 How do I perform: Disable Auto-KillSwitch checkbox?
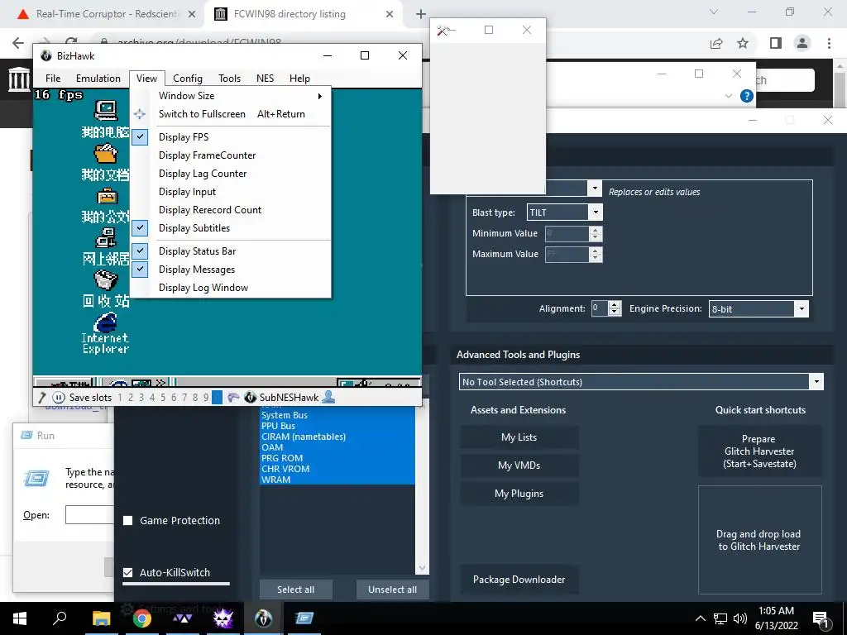128,572
